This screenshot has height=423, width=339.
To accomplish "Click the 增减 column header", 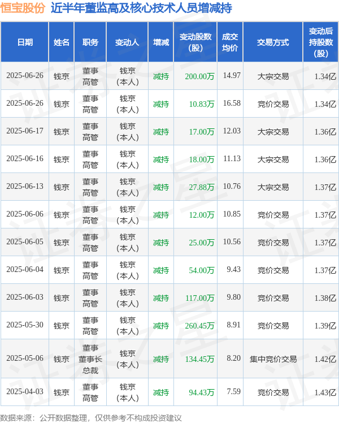I will pyautogui.click(x=161, y=42).
